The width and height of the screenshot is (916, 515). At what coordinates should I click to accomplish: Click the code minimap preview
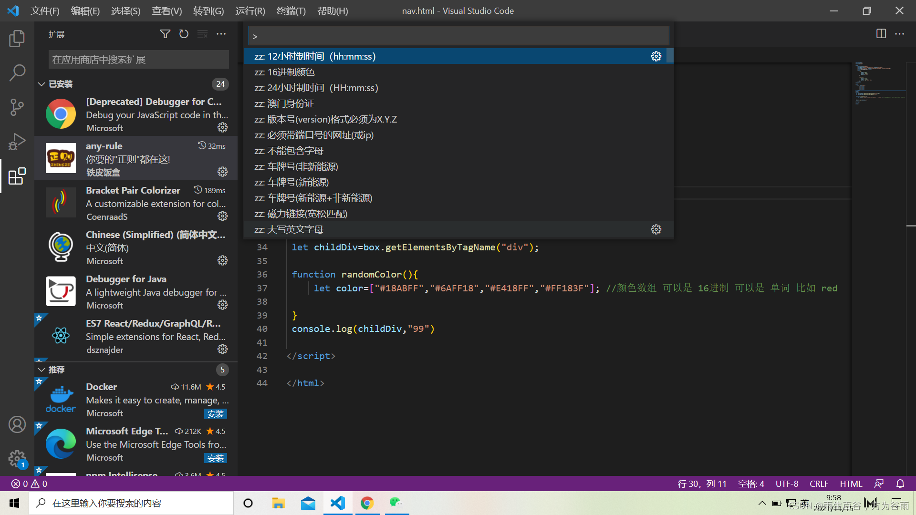coord(880,83)
